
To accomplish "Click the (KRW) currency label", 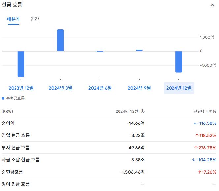I will coord(7,111).
